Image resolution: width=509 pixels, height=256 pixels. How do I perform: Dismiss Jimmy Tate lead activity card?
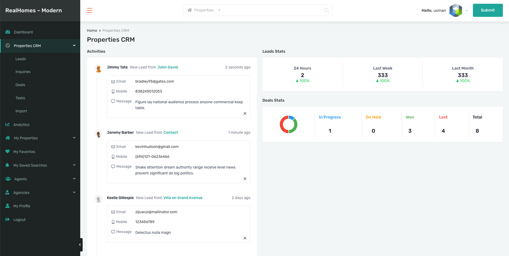coord(245,113)
